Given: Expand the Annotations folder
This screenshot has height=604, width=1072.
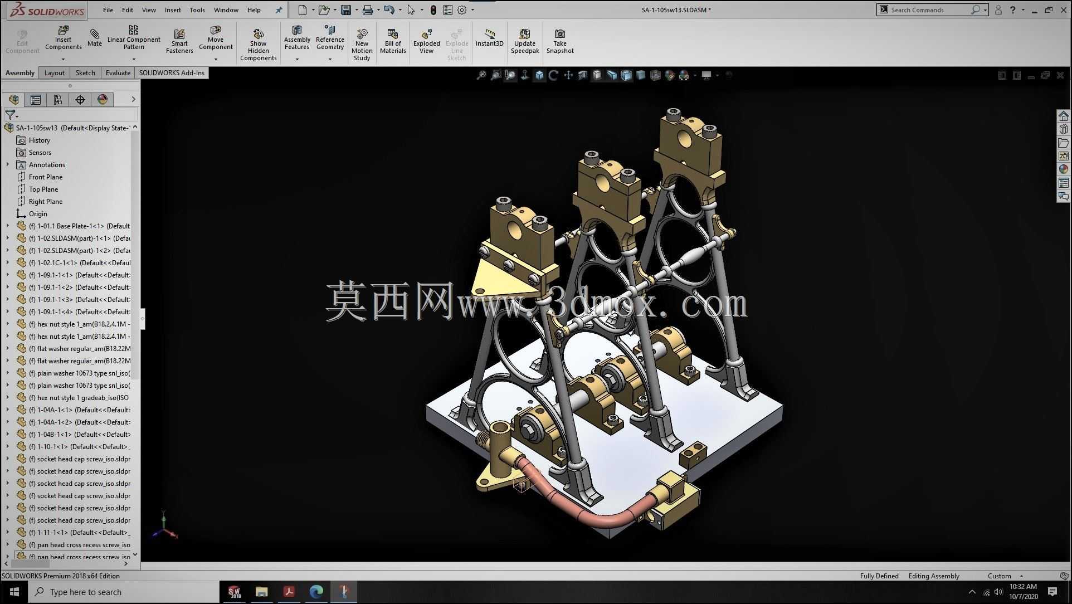Looking at the screenshot, I should [x=8, y=165].
